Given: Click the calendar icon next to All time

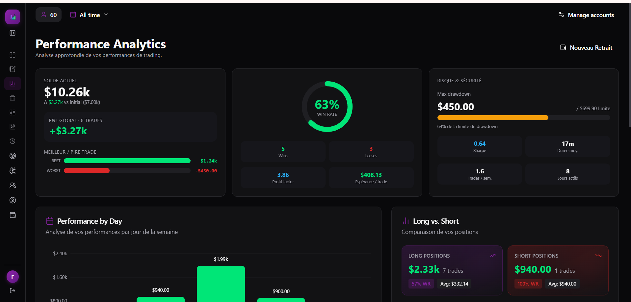Looking at the screenshot, I should [73, 15].
